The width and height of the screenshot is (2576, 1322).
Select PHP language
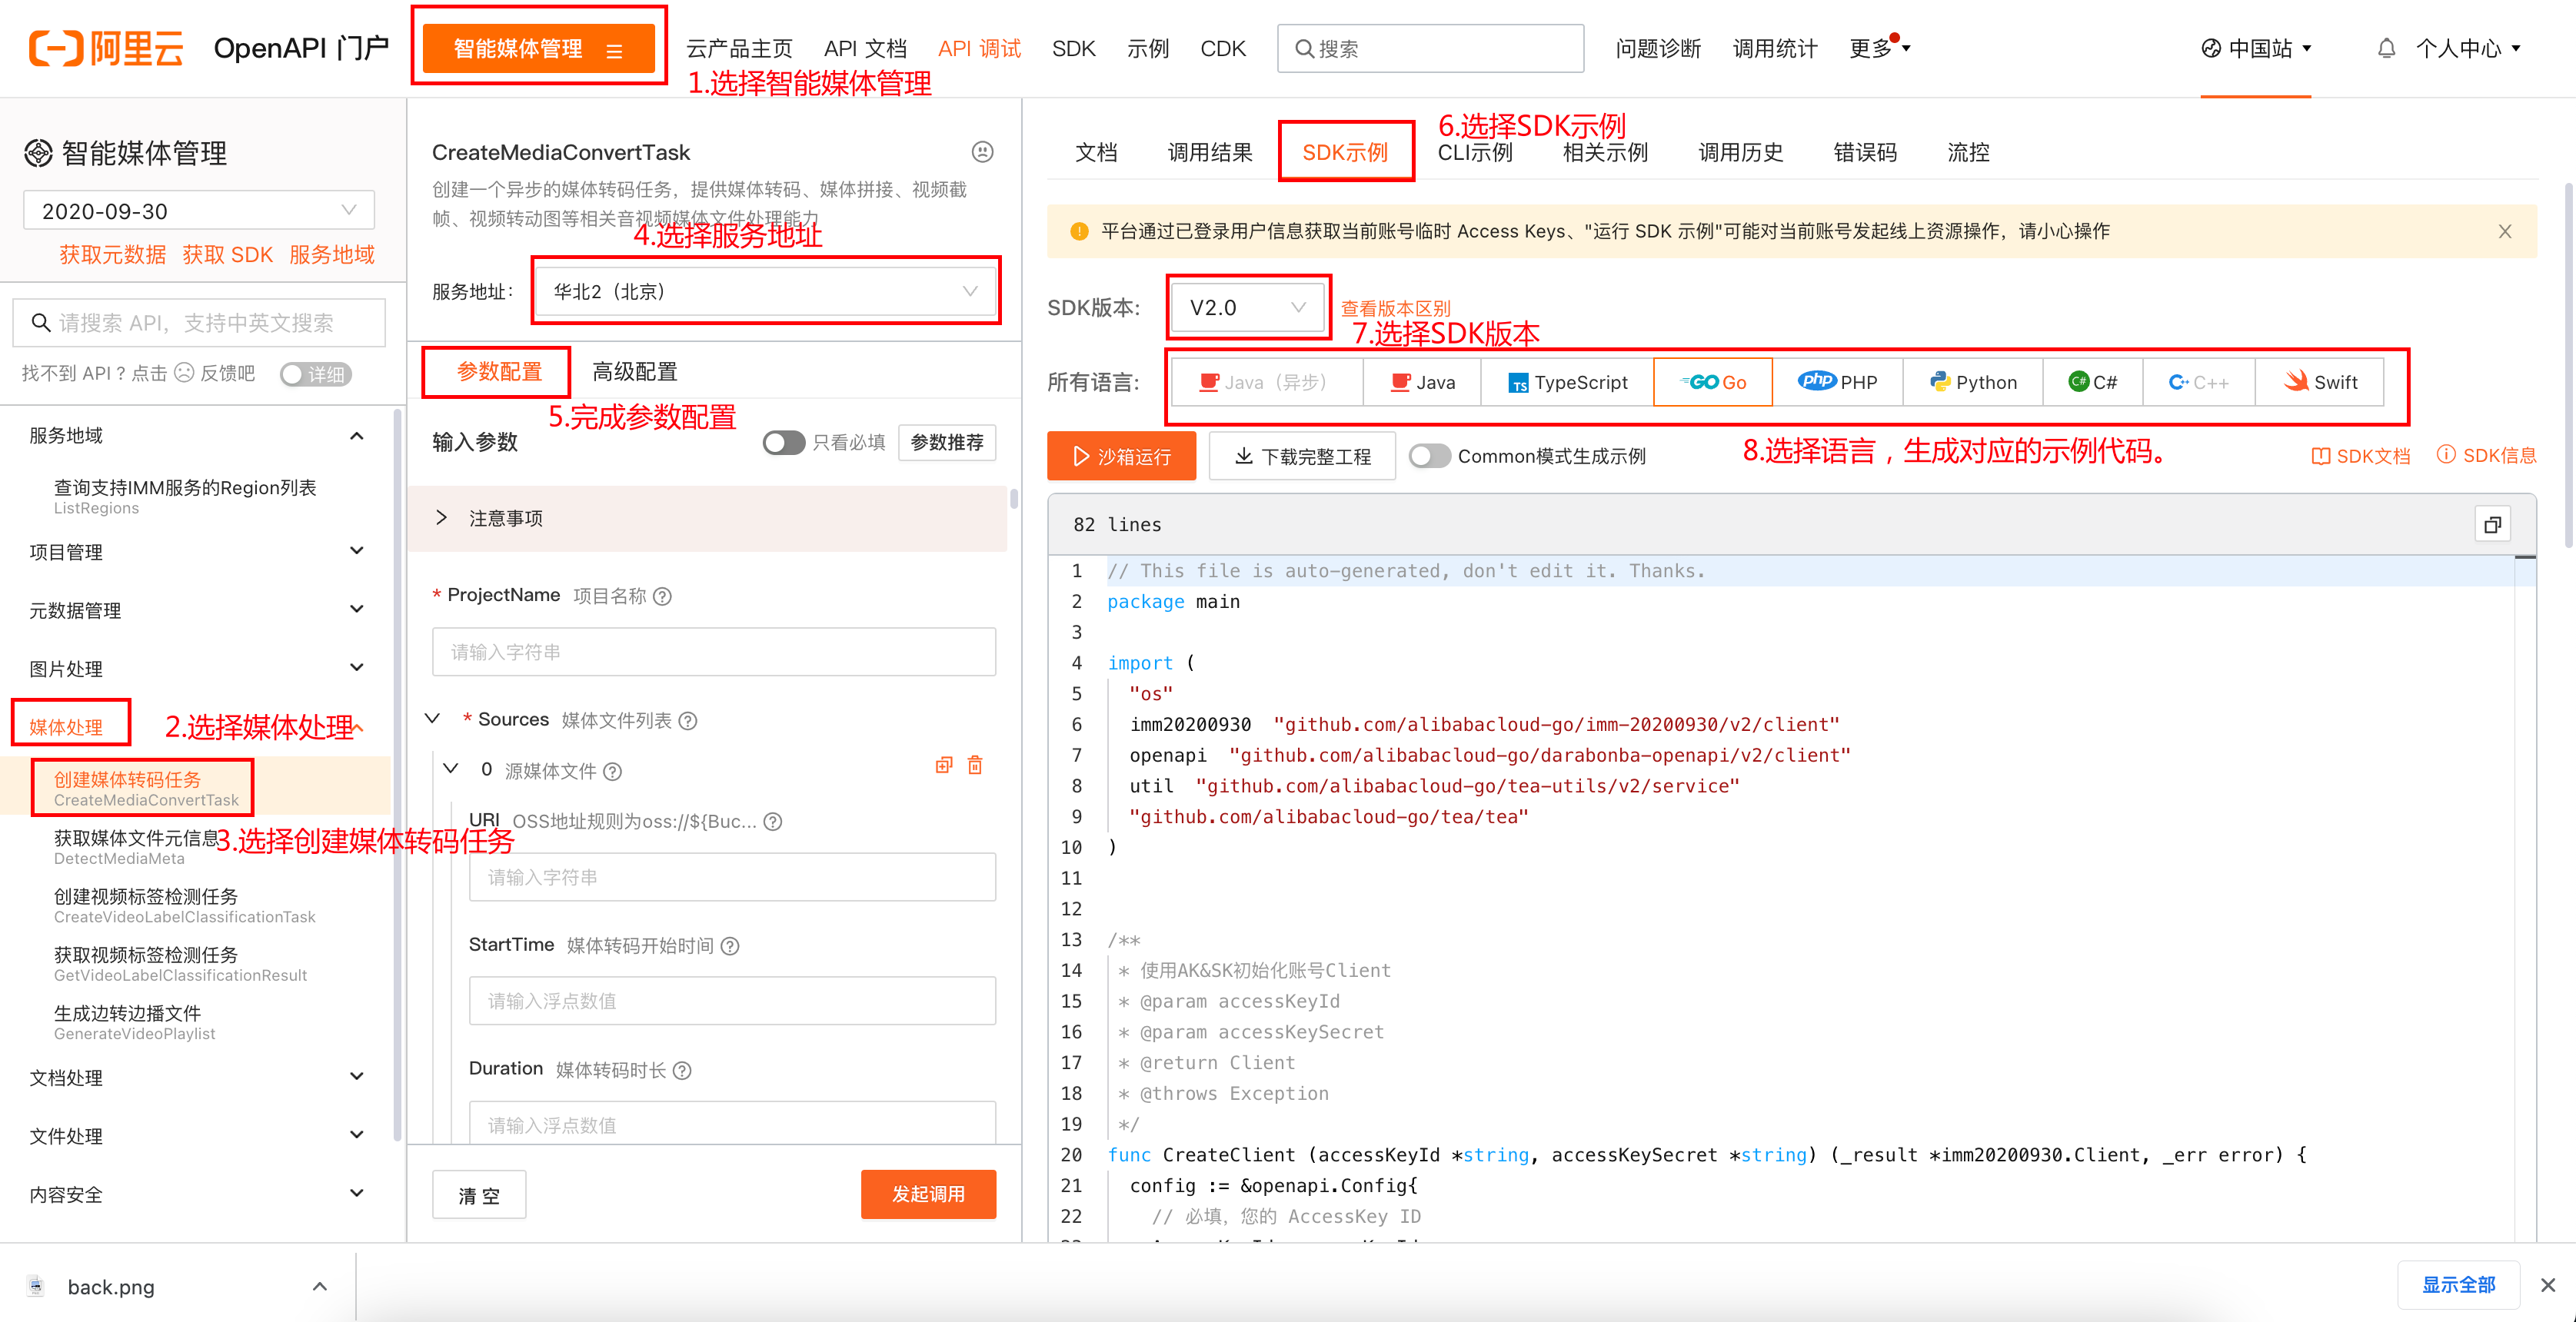pos(1838,382)
